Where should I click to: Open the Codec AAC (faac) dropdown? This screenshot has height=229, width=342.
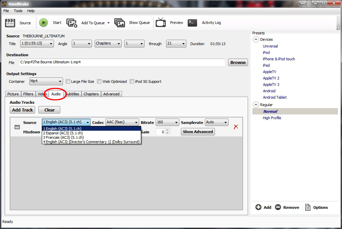click(122, 122)
